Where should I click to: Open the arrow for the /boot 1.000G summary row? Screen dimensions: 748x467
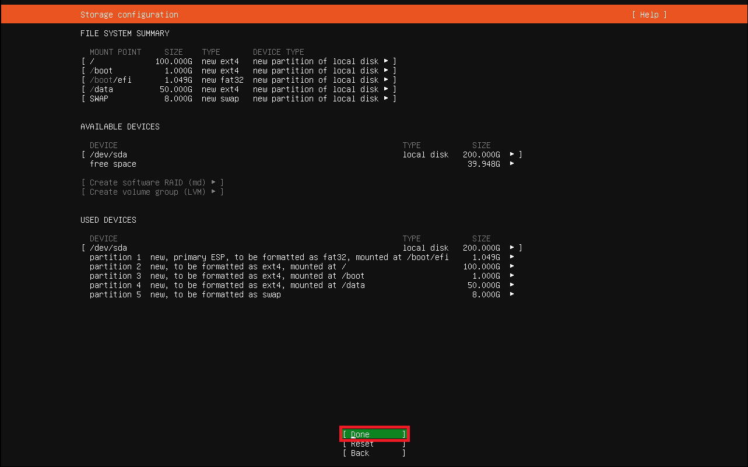(386, 71)
